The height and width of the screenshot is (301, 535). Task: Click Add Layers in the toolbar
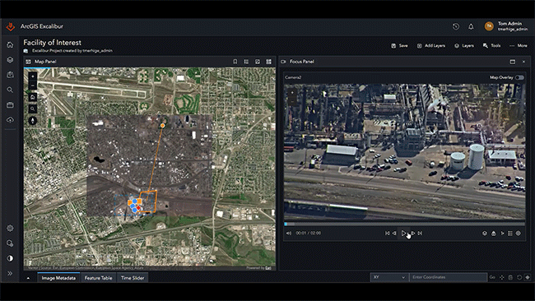431,46
